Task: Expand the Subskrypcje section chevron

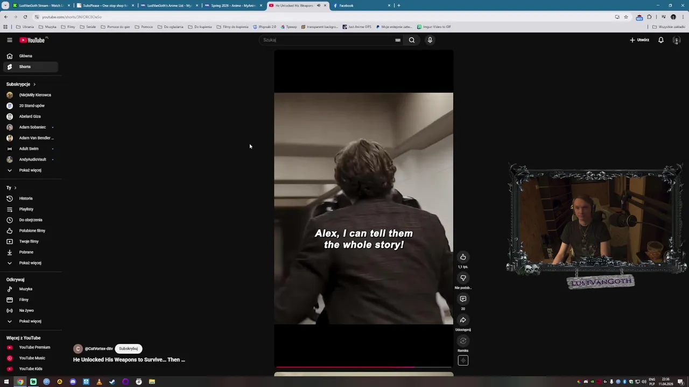Action: click(34, 84)
